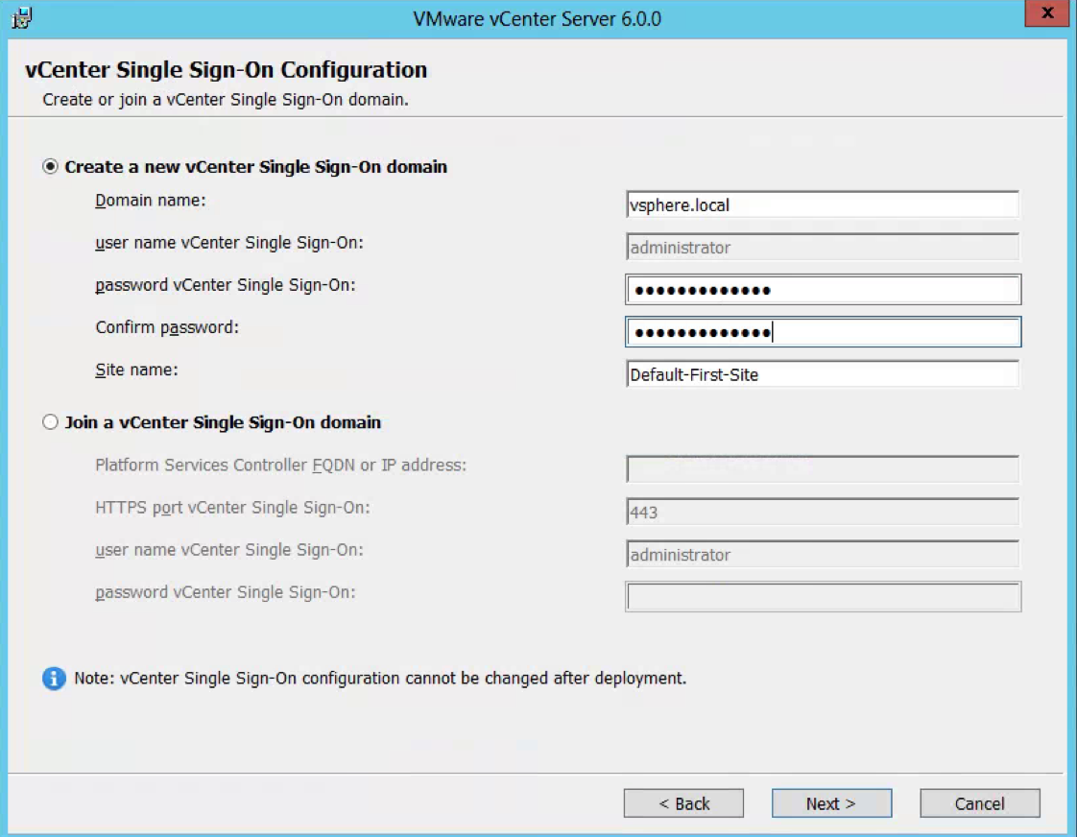Click the grayed administrator user name field under Create
The image size is (1077, 837).
tap(823, 248)
